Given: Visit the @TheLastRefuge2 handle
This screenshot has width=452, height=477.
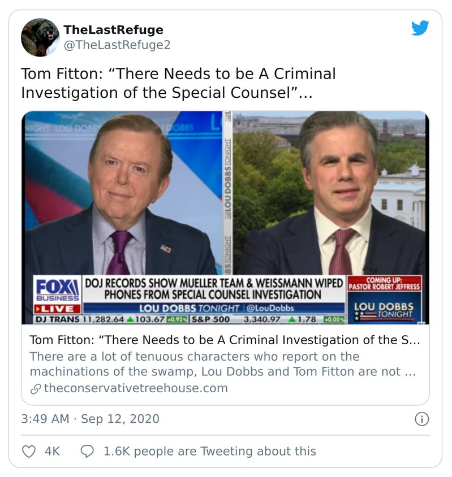Looking at the screenshot, I should tap(117, 45).
